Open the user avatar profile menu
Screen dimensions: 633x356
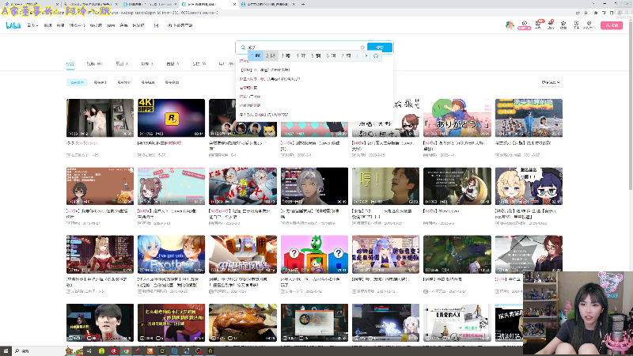point(510,25)
